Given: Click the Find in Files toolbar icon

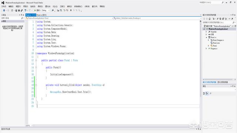Looking at the screenshot, I should tap(53, 10).
